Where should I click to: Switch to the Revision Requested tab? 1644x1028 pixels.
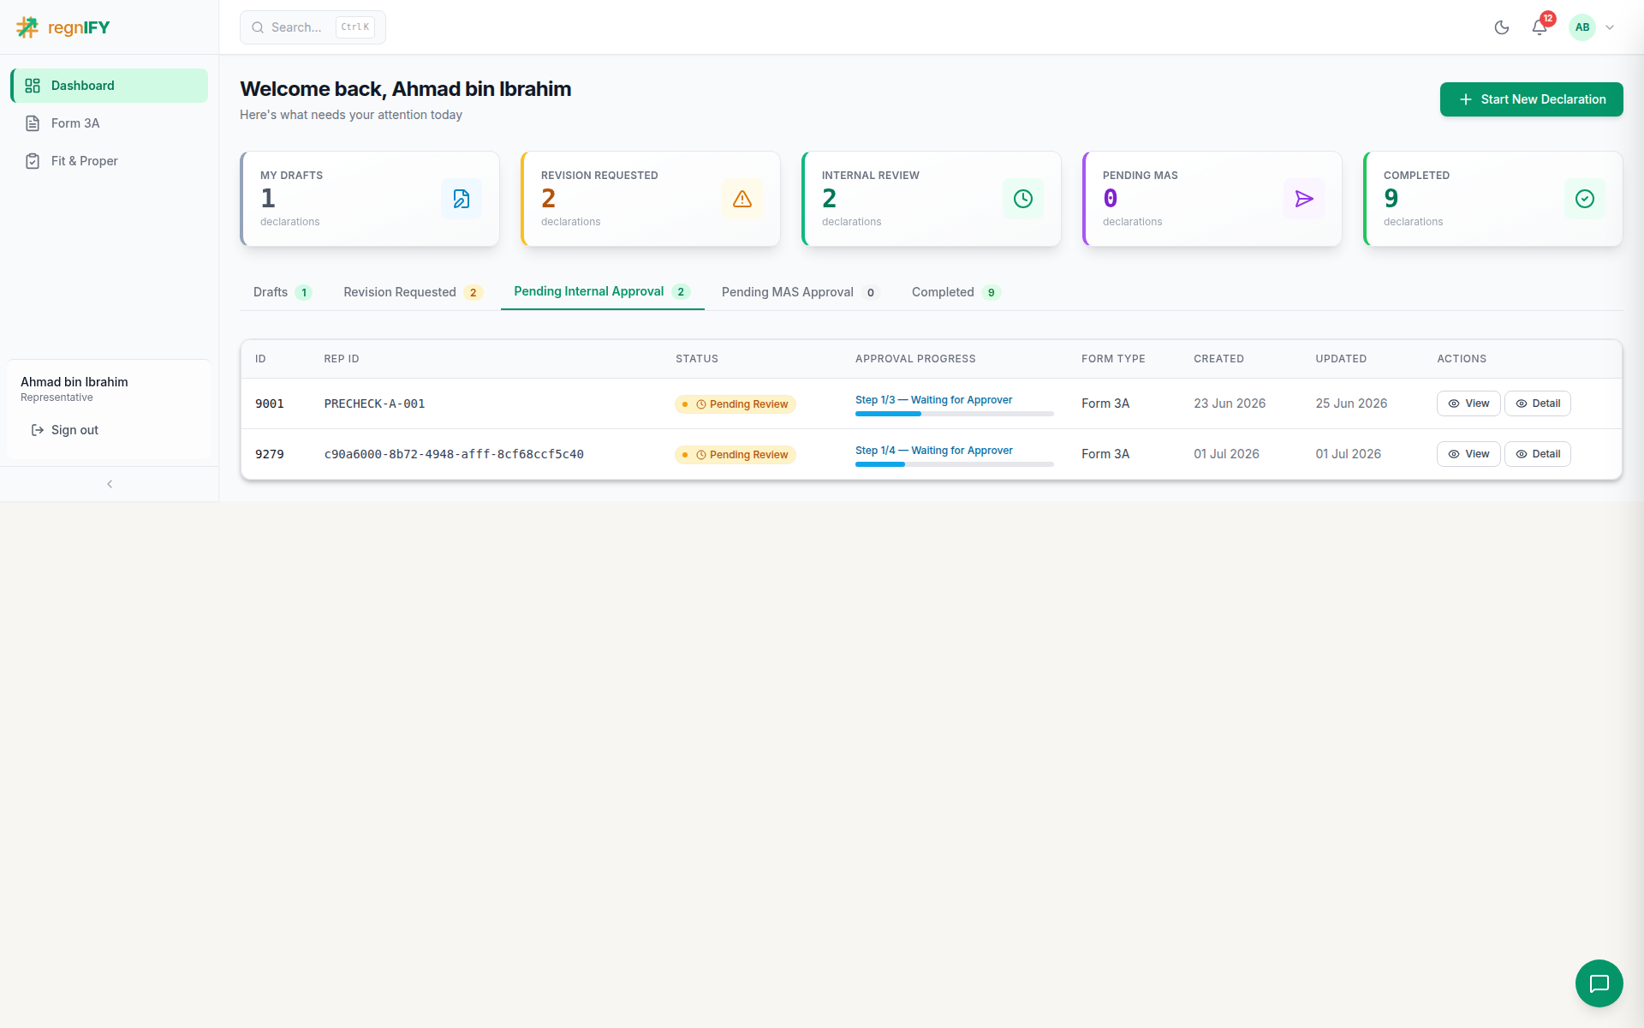point(413,292)
